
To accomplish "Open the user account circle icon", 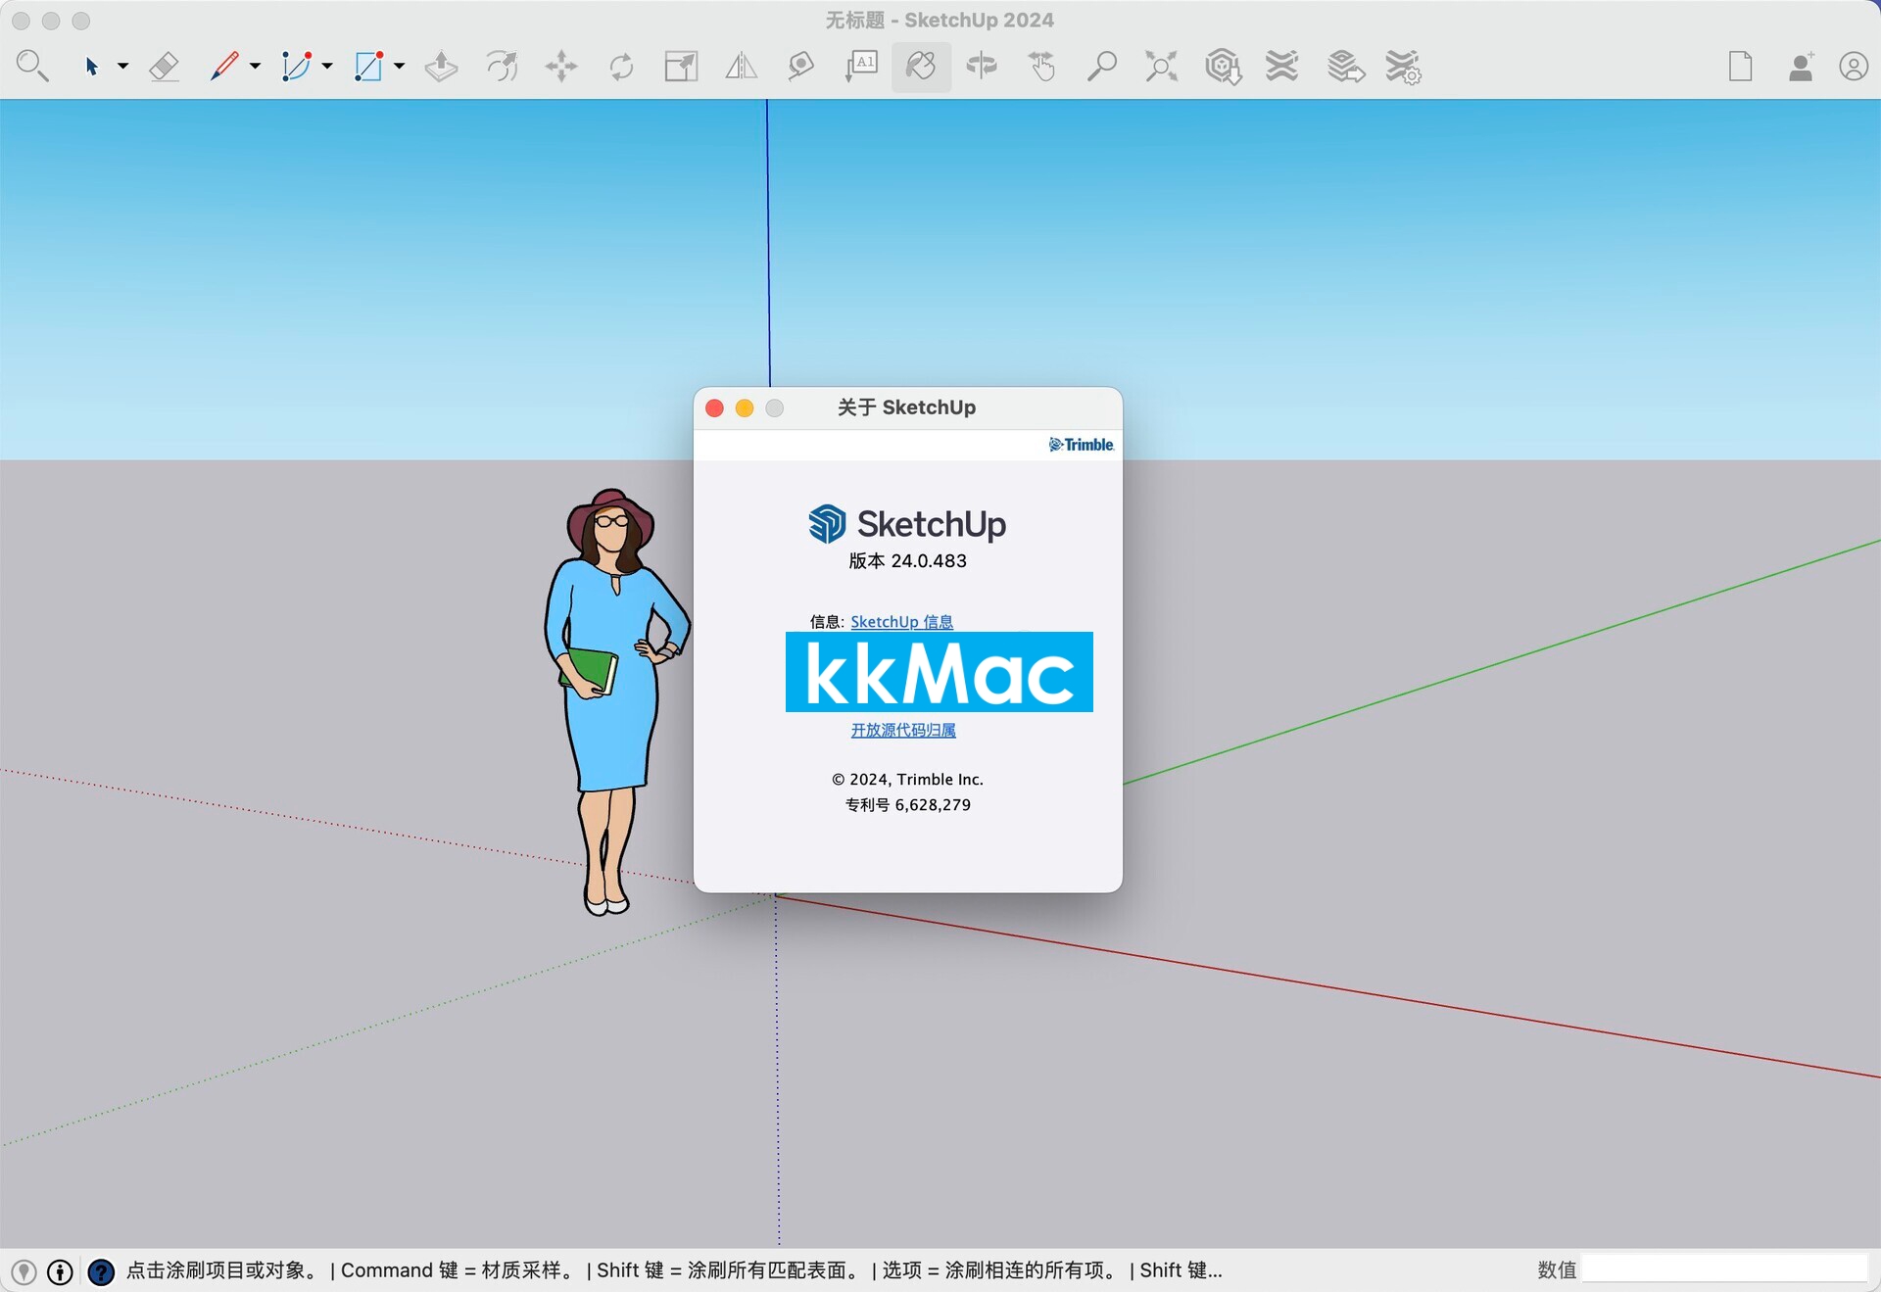I will [x=1854, y=67].
